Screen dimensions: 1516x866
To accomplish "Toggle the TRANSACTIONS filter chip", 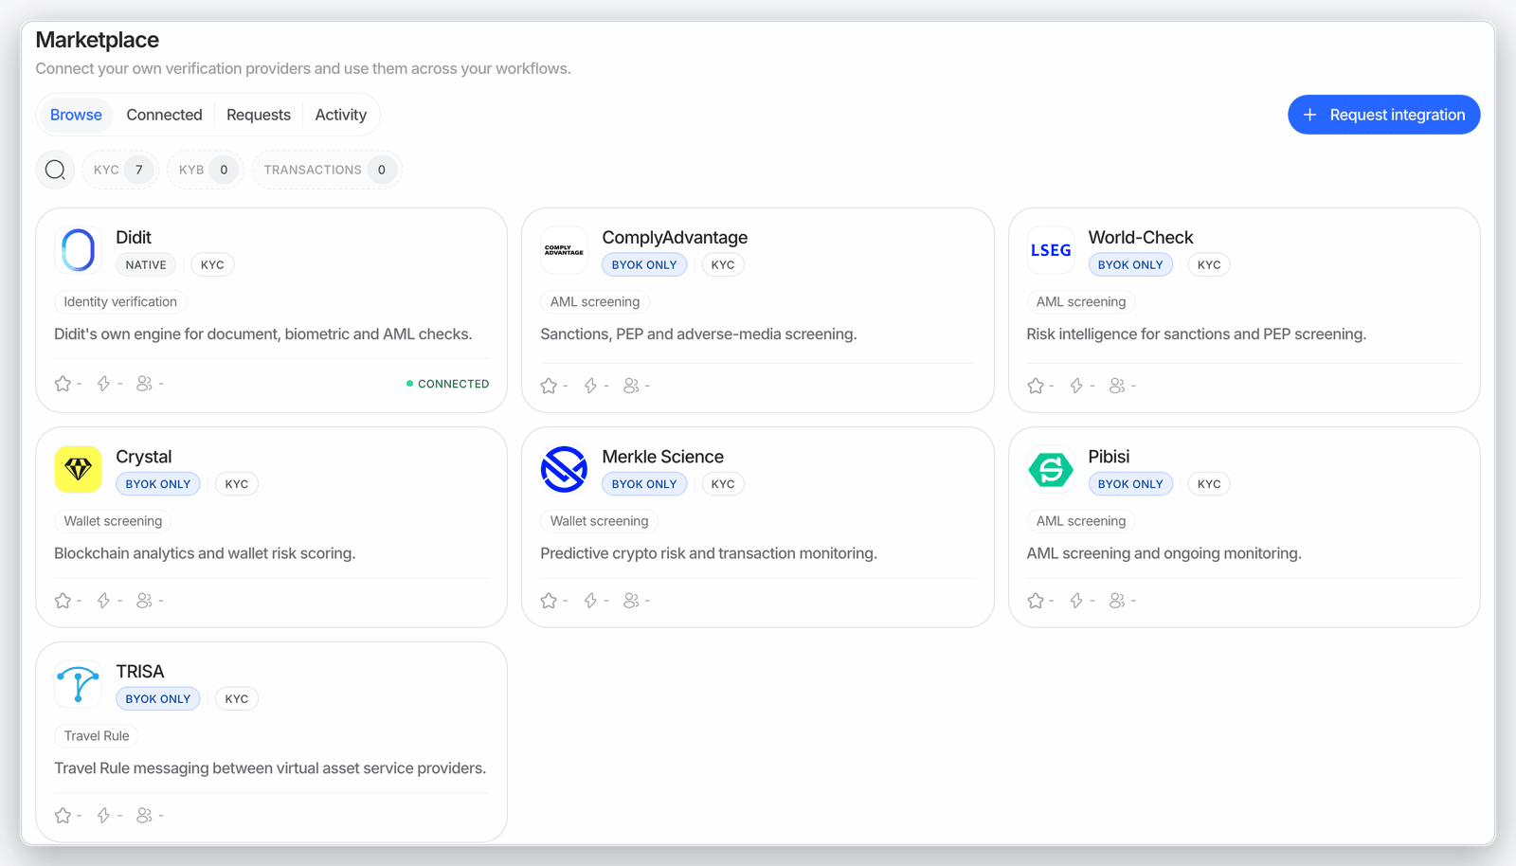I will point(327,170).
